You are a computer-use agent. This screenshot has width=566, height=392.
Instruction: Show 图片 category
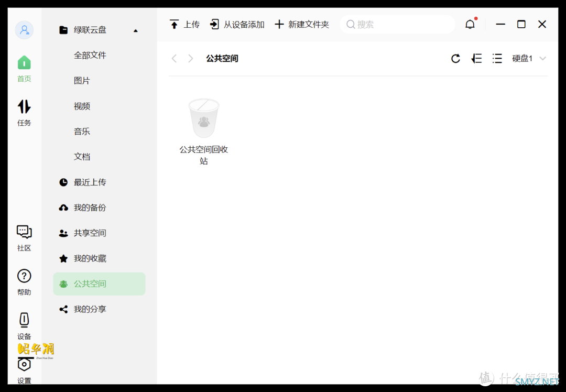tap(82, 81)
